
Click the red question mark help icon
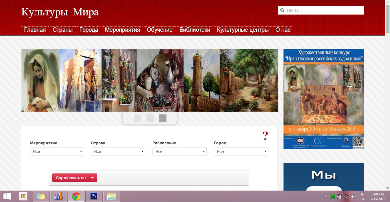(265, 136)
